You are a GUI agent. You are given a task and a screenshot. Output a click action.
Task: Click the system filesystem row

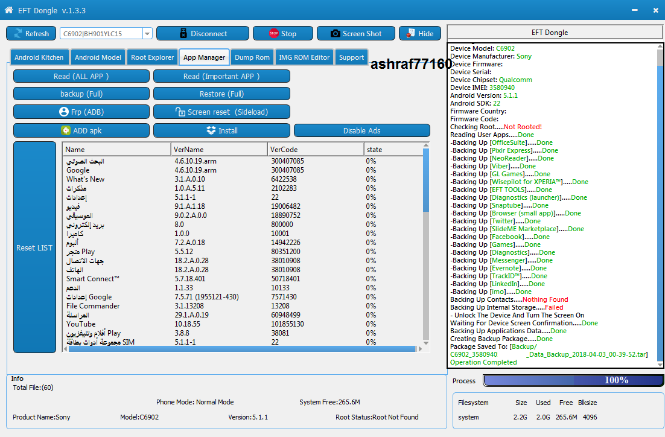point(527,417)
